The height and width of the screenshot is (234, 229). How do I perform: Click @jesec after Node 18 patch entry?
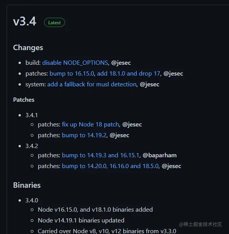tap(132, 125)
